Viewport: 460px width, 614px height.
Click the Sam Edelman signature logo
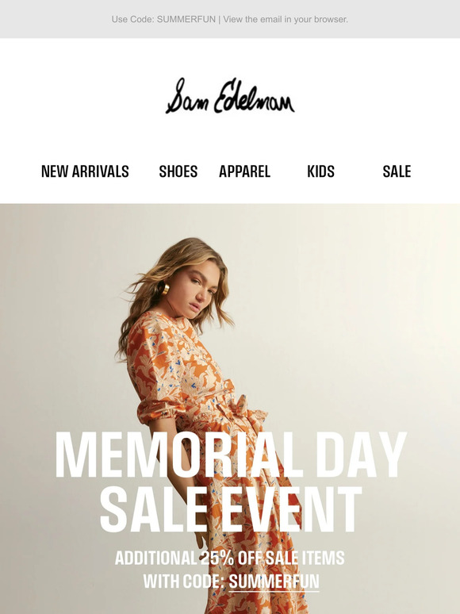(x=230, y=96)
